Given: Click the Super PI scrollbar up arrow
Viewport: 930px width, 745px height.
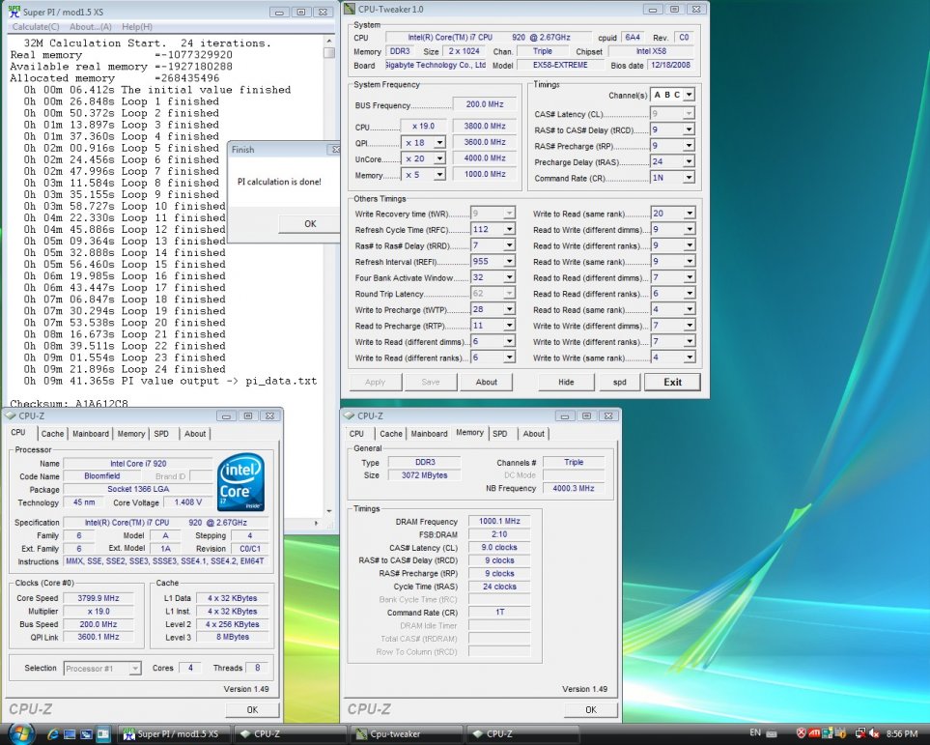Looking at the screenshot, I should tap(329, 41).
